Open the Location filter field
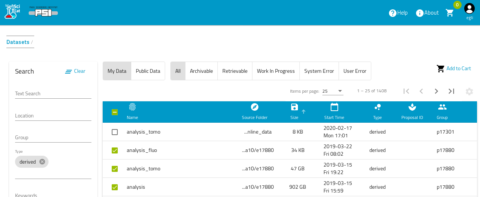The image size is (480, 197). tap(53, 116)
